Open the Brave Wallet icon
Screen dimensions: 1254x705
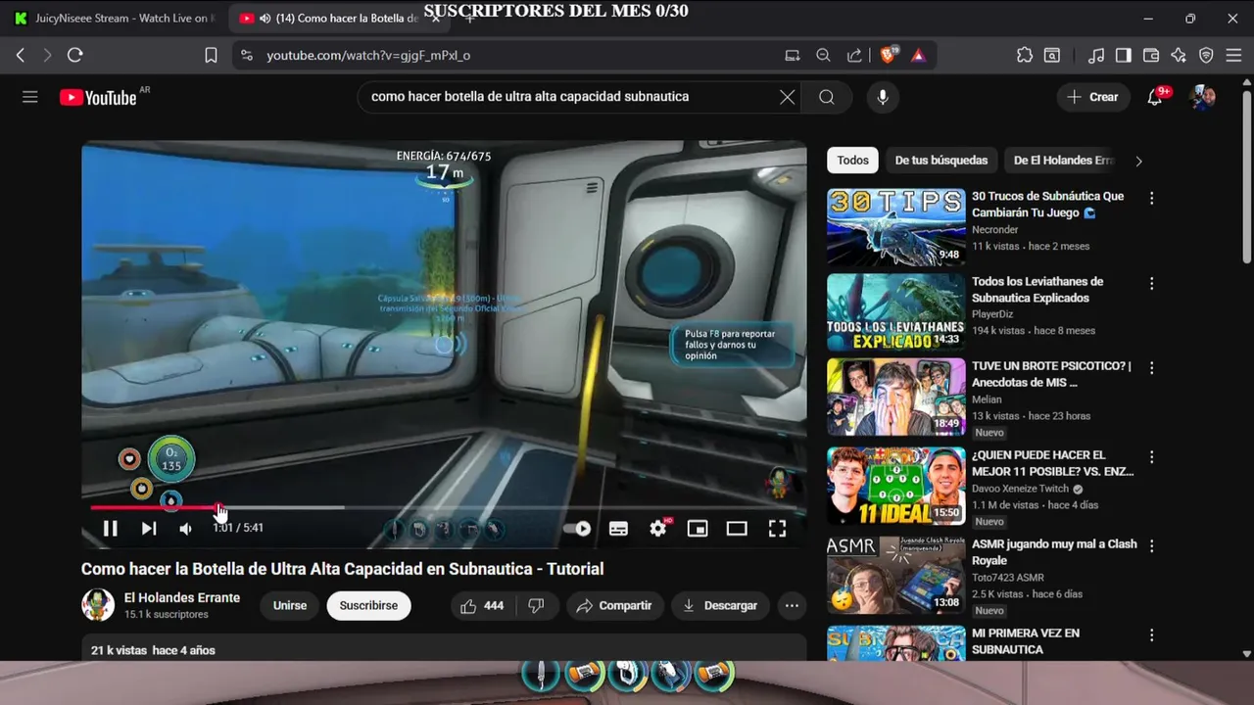tap(1151, 56)
